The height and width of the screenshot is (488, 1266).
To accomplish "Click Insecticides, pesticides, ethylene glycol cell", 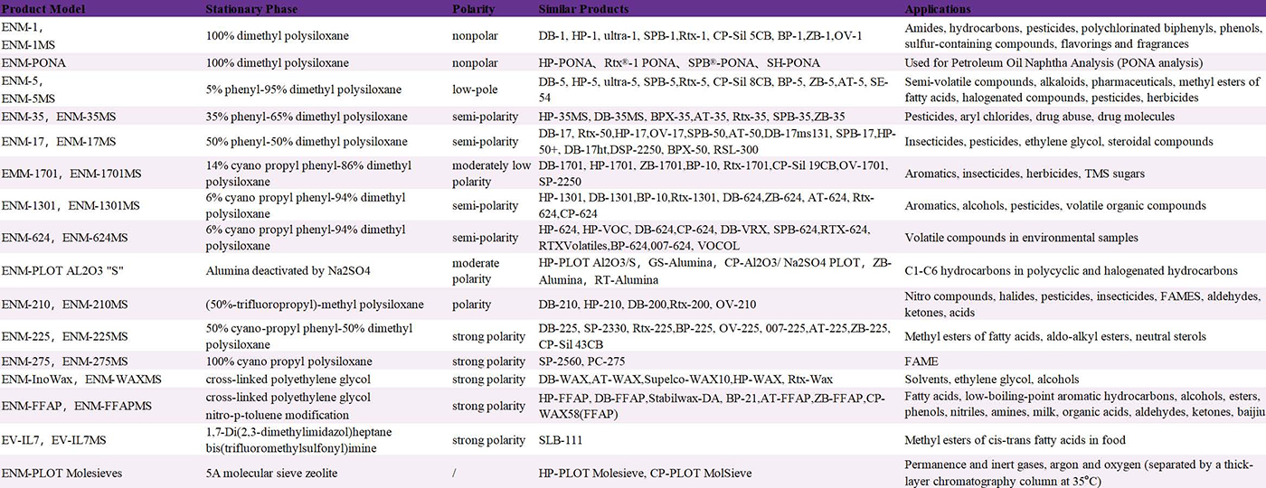I will click(1059, 142).
